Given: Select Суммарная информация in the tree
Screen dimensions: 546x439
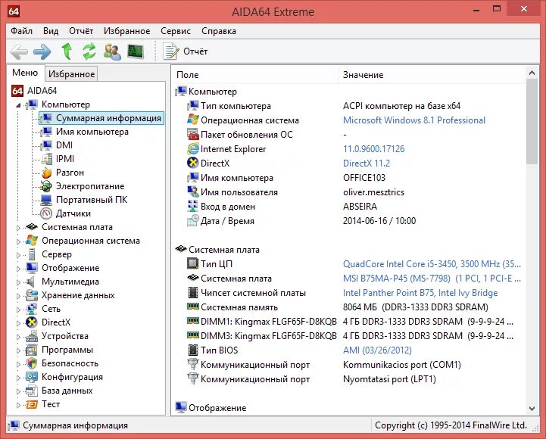Looking at the screenshot, I should [x=101, y=118].
